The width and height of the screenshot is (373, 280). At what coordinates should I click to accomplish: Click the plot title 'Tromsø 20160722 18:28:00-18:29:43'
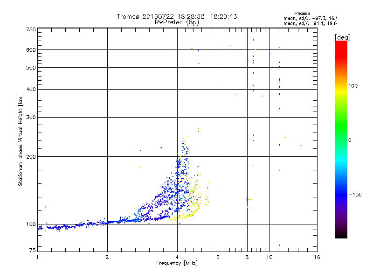tap(177, 16)
